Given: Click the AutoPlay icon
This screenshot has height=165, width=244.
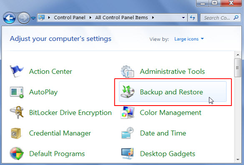Looking at the screenshot, I should pos(17,92).
